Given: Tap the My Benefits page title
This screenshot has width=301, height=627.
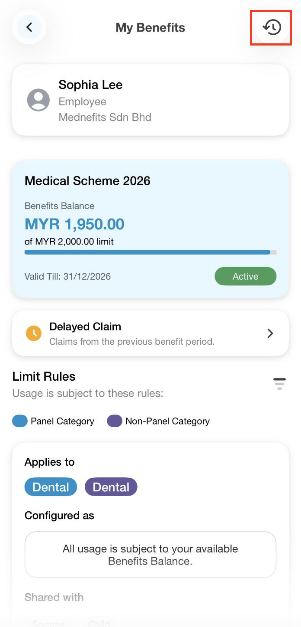Looking at the screenshot, I should 150,28.
